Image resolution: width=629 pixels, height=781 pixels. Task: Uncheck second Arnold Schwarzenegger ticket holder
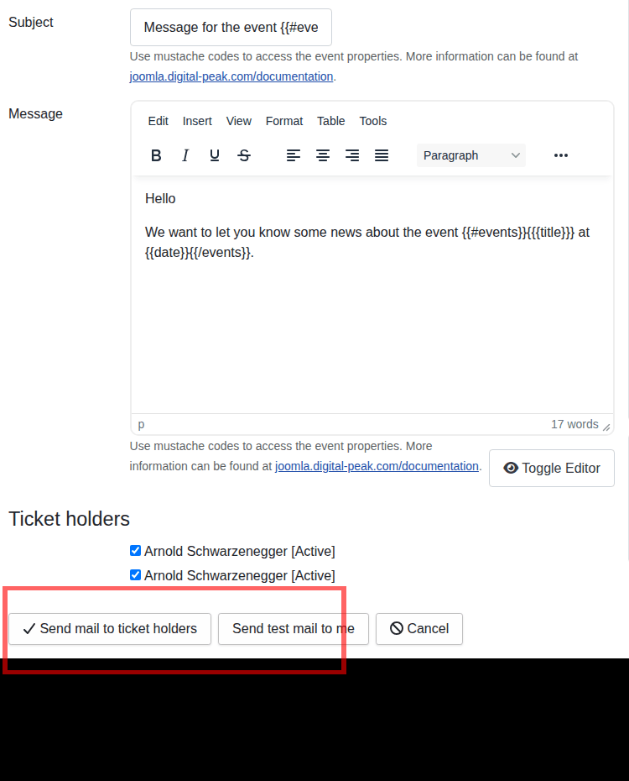click(x=135, y=575)
